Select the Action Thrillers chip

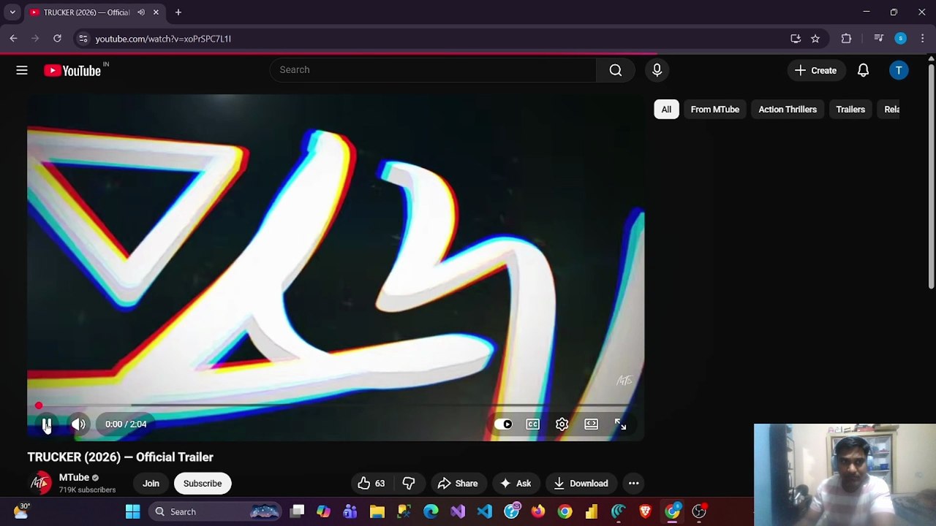pos(788,110)
